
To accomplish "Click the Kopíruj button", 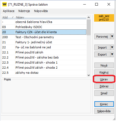I will tap(104, 72).
